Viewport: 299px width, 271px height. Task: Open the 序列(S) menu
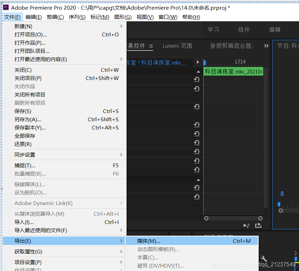77,17
